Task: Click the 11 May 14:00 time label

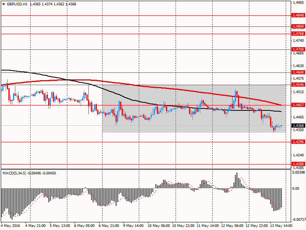Action: pyautogui.click(x=208, y=226)
